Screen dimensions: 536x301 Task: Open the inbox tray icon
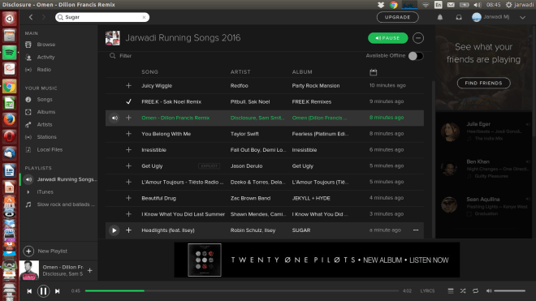click(x=459, y=17)
